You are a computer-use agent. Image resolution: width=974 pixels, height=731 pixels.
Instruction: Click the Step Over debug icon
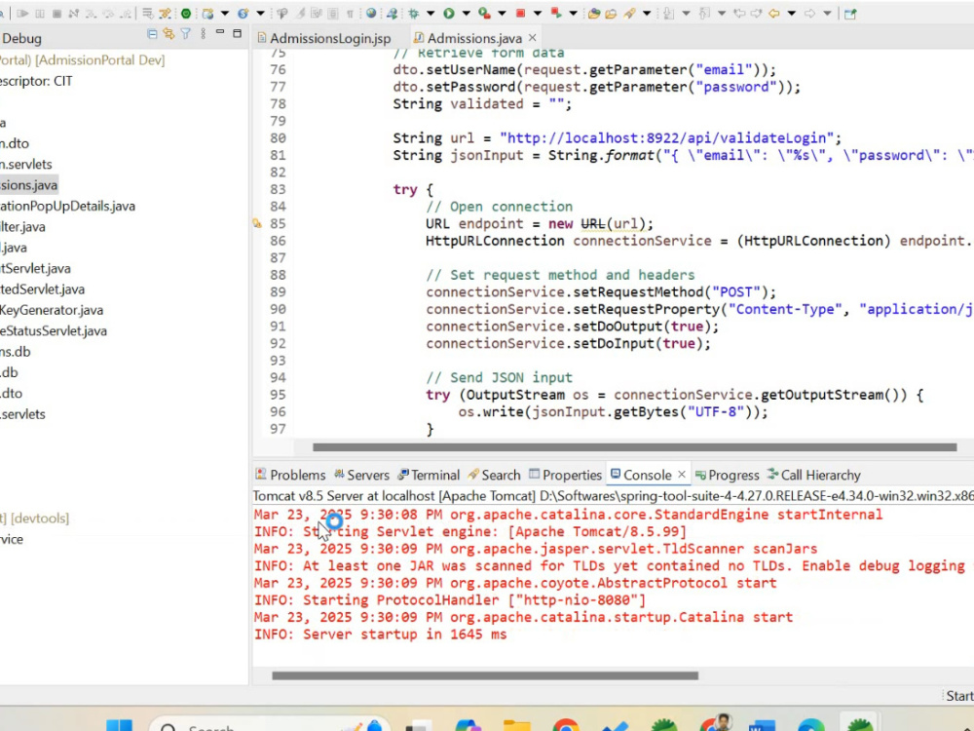click(109, 13)
